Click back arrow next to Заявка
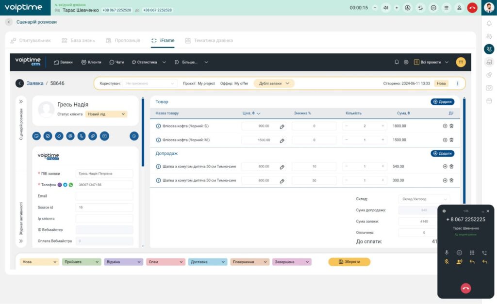This screenshot has height=304, width=497. tap(19, 83)
